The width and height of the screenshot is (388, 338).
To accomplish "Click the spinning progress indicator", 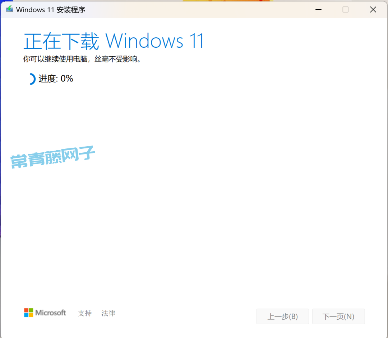I will (31, 79).
